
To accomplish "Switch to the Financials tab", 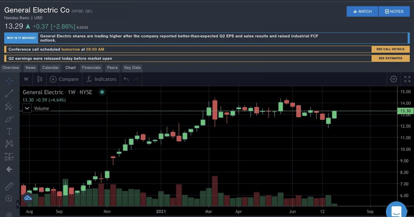I will tap(91, 68).
